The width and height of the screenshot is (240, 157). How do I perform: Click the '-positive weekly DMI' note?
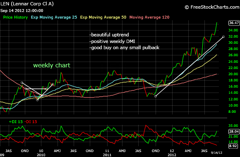point(112,41)
